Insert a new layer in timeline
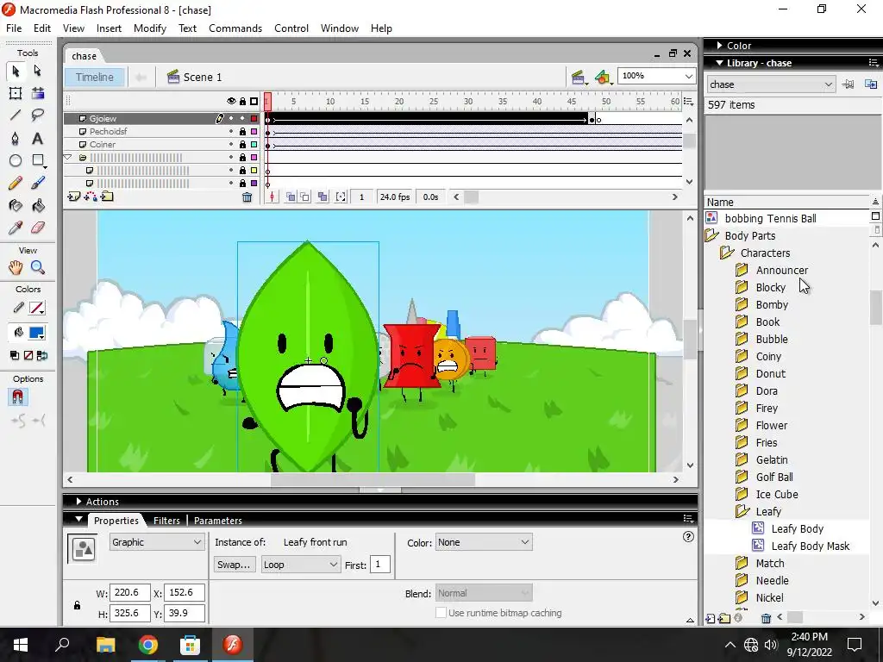This screenshot has width=883, height=662. click(73, 197)
